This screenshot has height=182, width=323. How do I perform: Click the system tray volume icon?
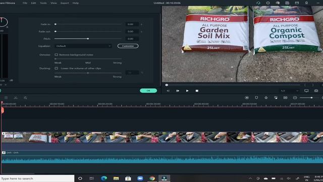(289, 178)
